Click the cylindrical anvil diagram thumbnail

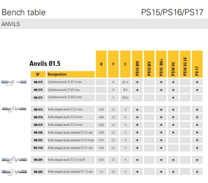click(14, 83)
